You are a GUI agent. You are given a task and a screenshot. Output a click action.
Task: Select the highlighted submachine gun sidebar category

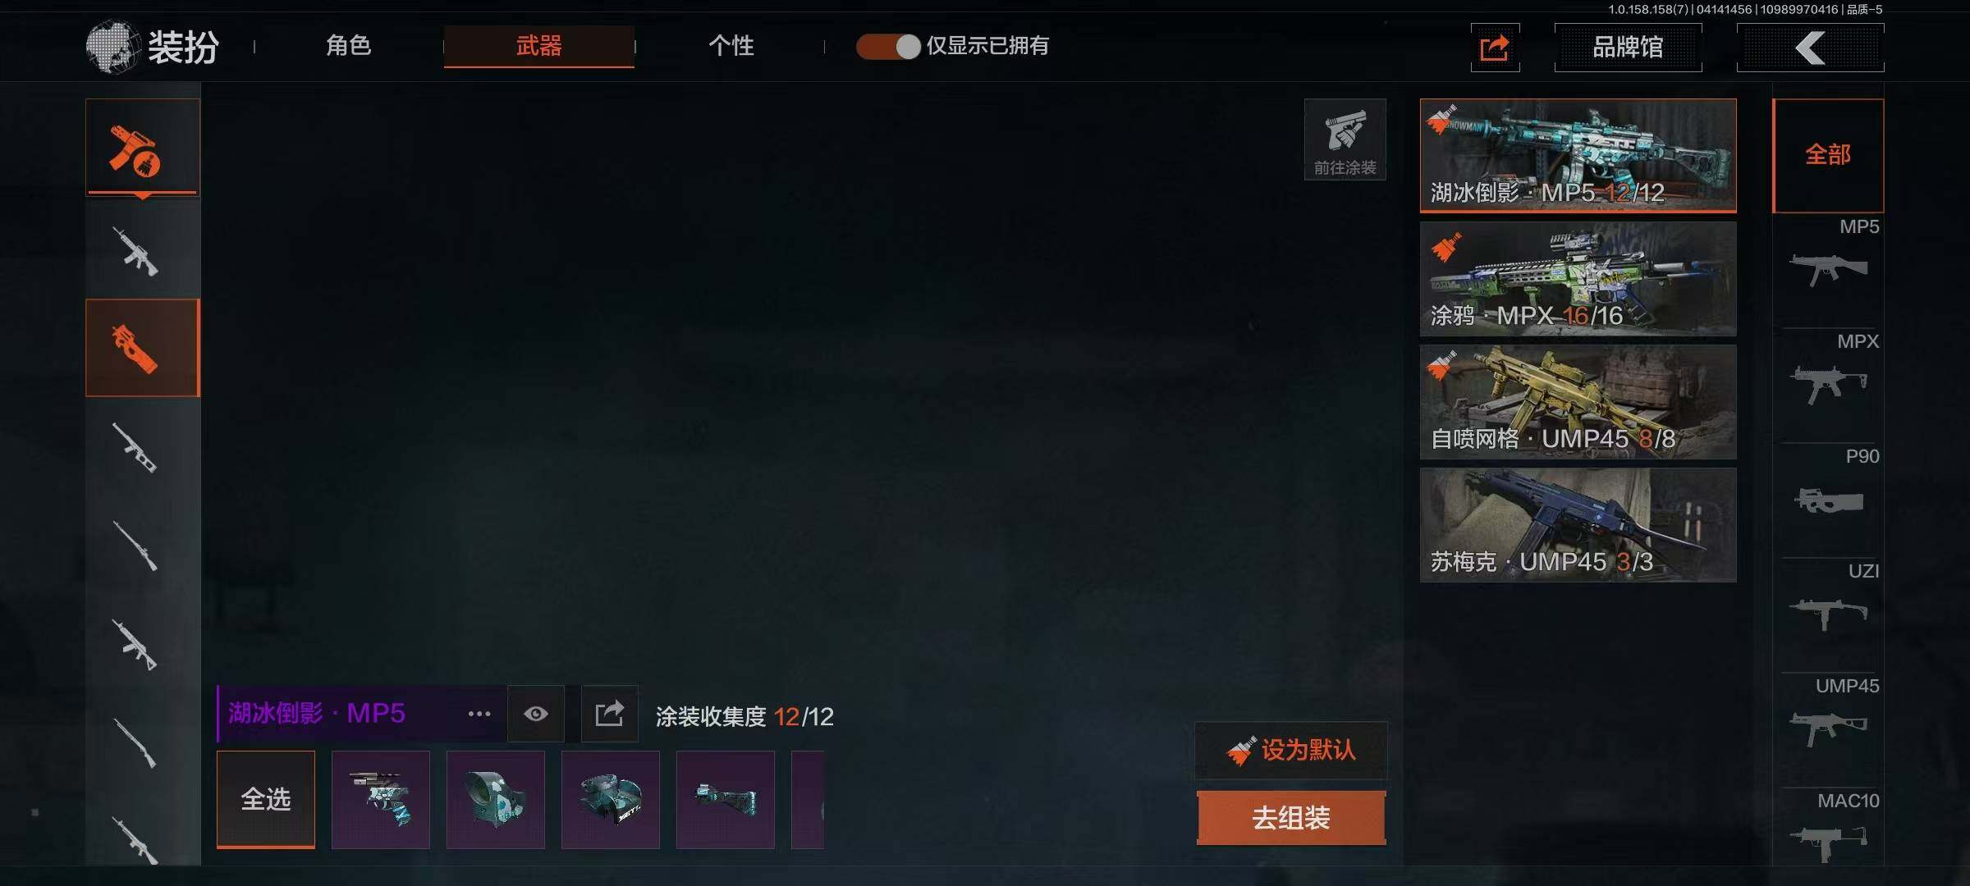tap(143, 348)
